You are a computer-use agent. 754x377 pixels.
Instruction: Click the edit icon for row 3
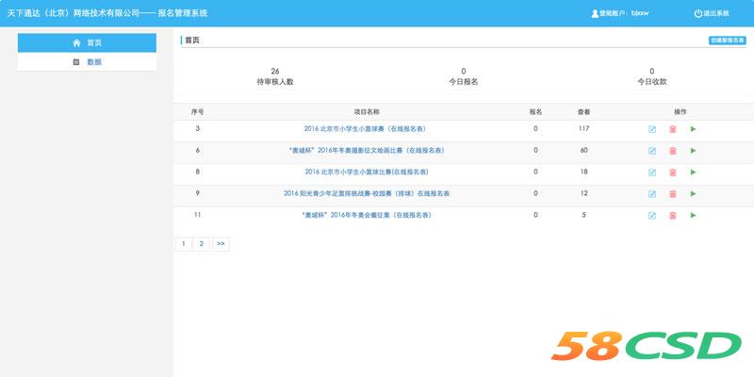(652, 129)
